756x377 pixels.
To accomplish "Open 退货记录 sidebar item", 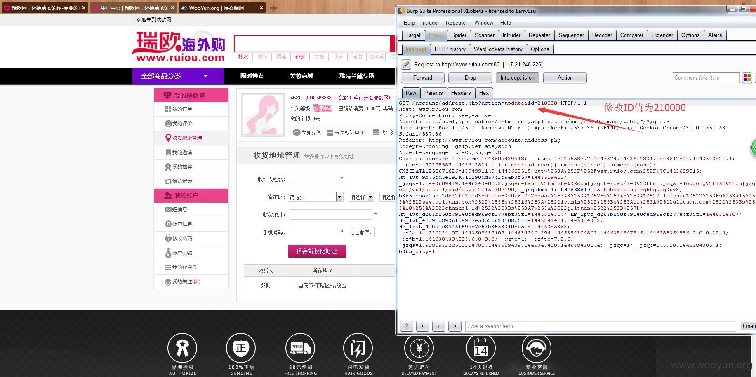I will (179, 181).
